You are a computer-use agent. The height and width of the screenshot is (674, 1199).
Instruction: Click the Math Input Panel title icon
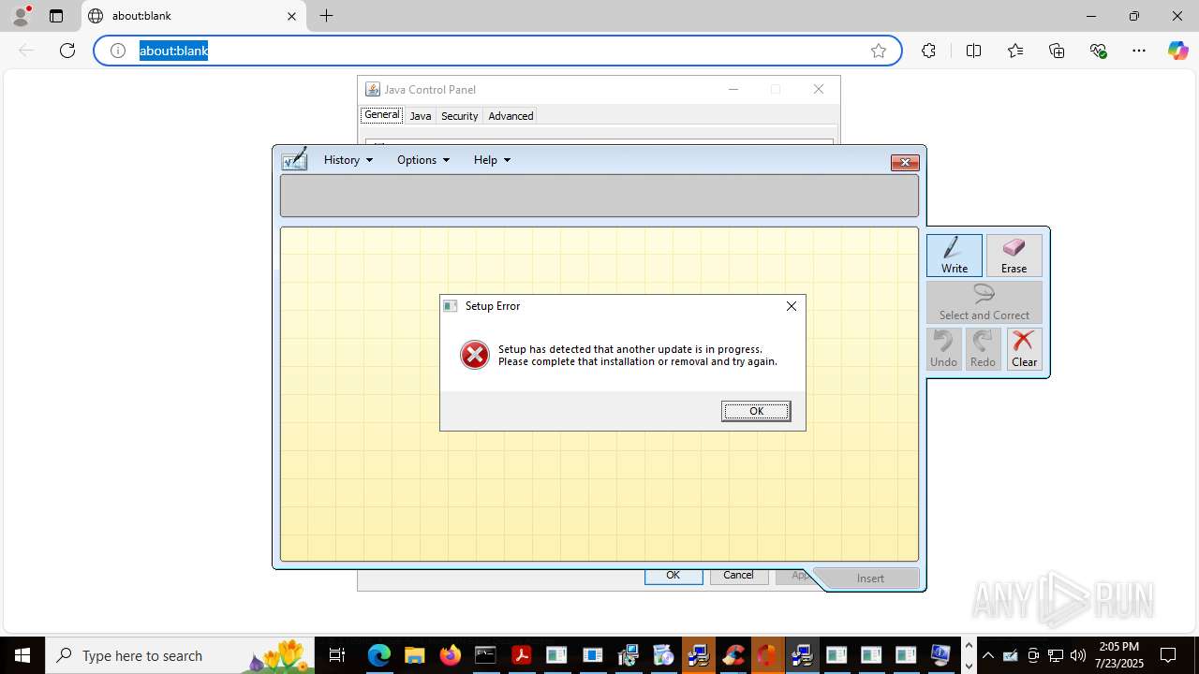point(294,159)
